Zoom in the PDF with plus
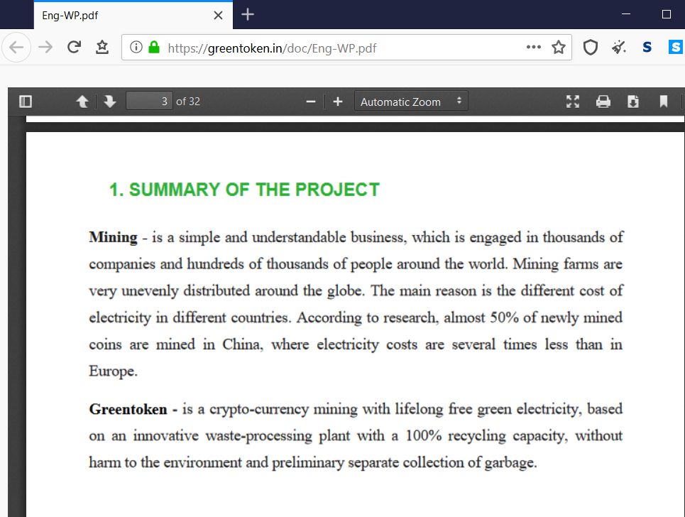This screenshot has width=685, height=517. tap(338, 102)
